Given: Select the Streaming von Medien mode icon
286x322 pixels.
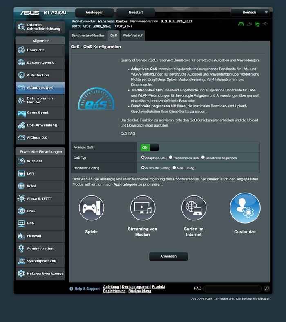Looking at the screenshot, I should tap(143, 208).
